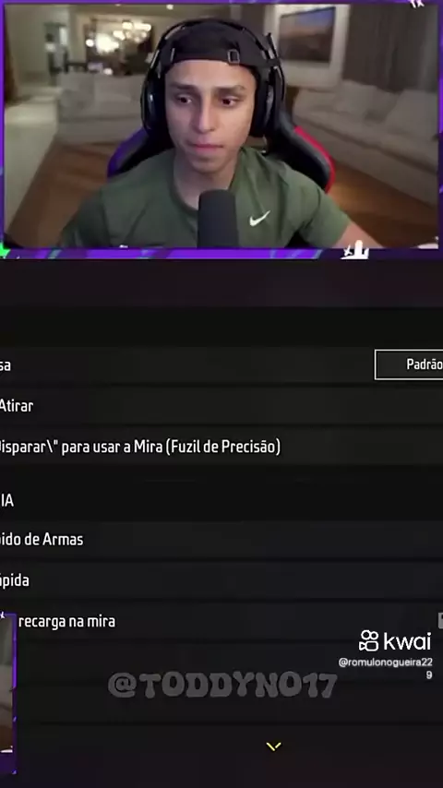Click the 'recarga na mira' option
The width and height of the screenshot is (443, 788).
pyautogui.click(x=66, y=622)
